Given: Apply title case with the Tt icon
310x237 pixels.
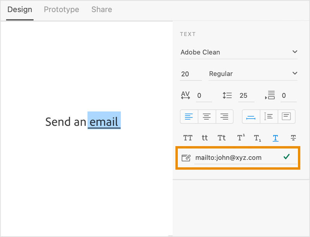Looking at the screenshot, I should pos(221,138).
